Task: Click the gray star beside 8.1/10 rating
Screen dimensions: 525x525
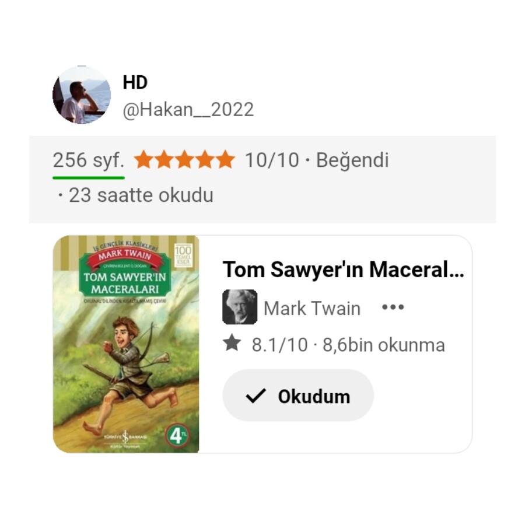Action: [x=232, y=344]
